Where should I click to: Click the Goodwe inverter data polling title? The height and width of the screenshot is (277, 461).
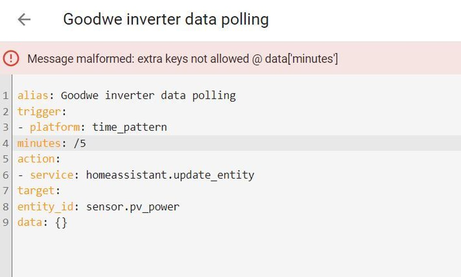(166, 19)
